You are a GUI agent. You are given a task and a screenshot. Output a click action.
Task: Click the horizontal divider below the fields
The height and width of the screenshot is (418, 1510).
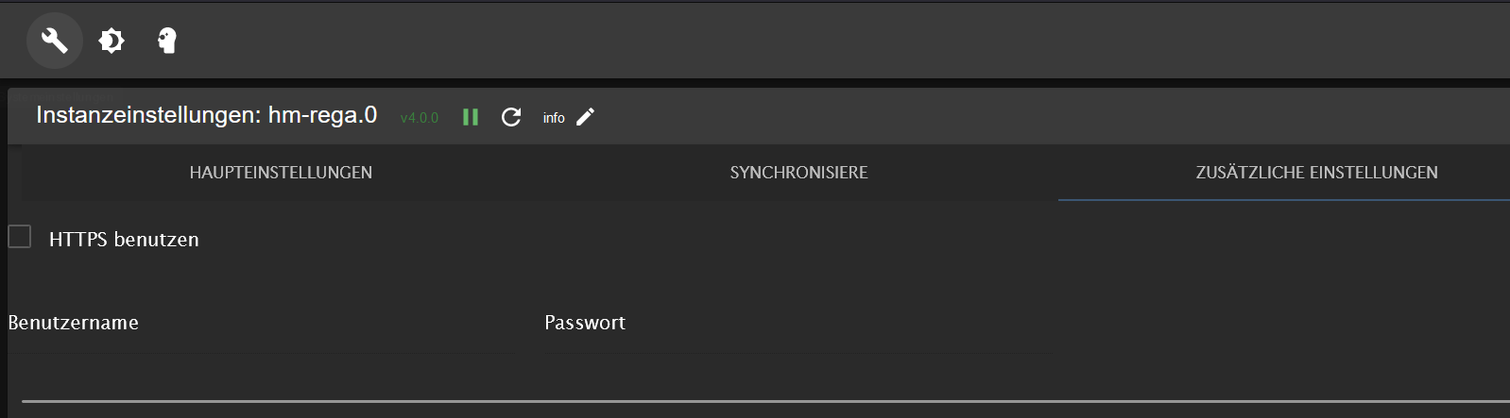tap(765, 401)
